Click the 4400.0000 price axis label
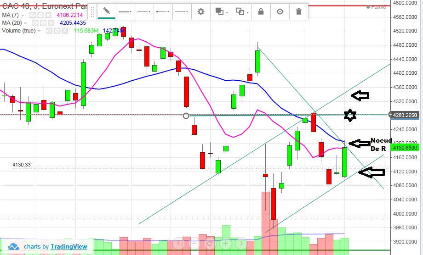The height and width of the screenshot is (255, 423). (x=405, y=73)
